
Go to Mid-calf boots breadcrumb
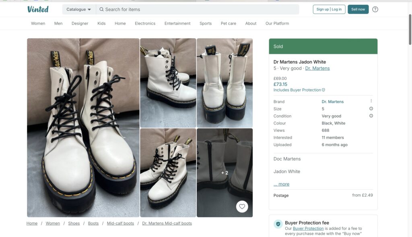click(x=120, y=223)
